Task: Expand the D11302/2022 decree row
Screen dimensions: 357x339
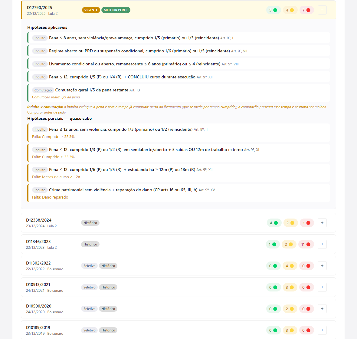Action: pyautogui.click(x=322, y=266)
